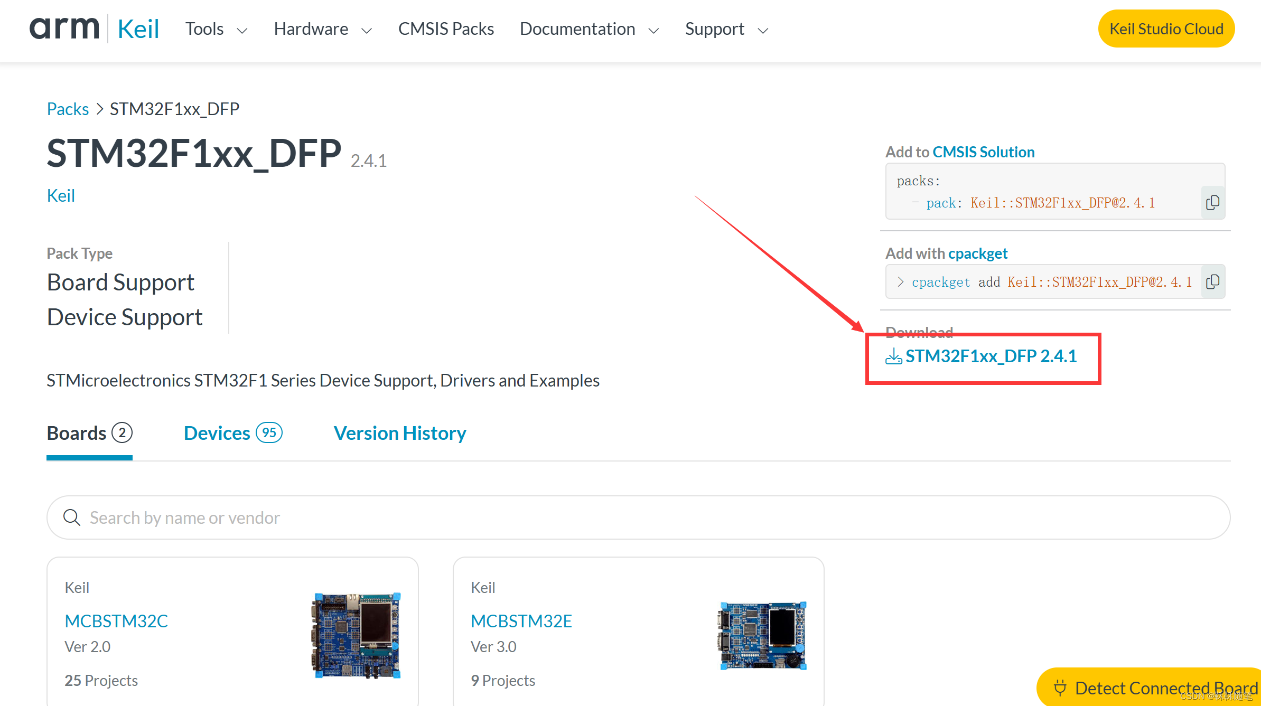Image resolution: width=1261 pixels, height=706 pixels.
Task: Copy the cpackget add command
Action: (x=1212, y=282)
